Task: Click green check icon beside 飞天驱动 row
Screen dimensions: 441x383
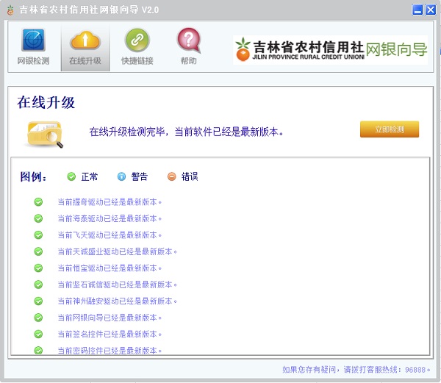Action: pyautogui.click(x=38, y=235)
